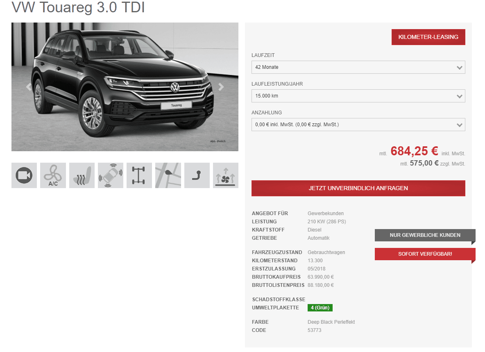Select the navigation map feature icon
The height and width of the screenshot is (352, 485).
tap(168, 175)
